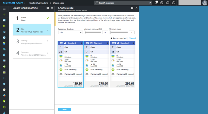Open the green shield Security Center icon

[4, 101]
